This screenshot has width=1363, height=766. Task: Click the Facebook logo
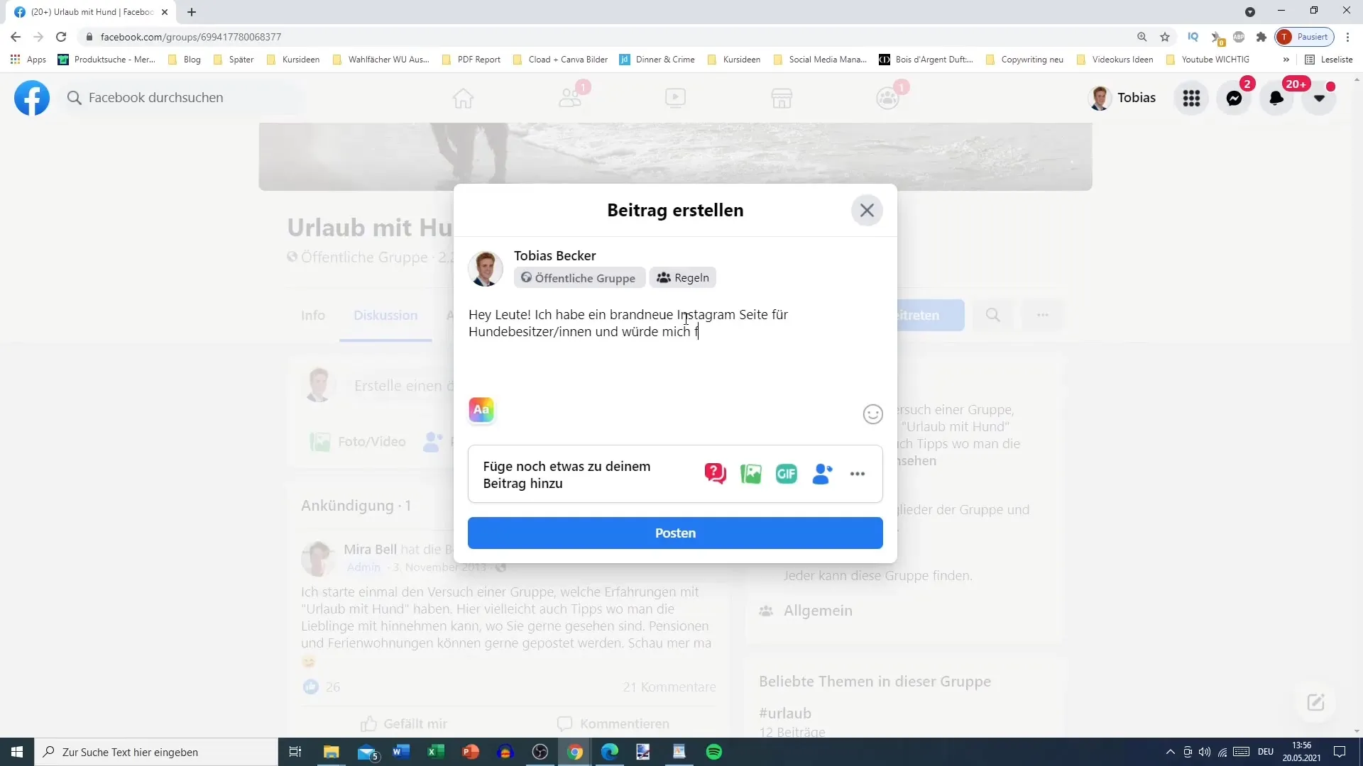click(x=32, y=98)
